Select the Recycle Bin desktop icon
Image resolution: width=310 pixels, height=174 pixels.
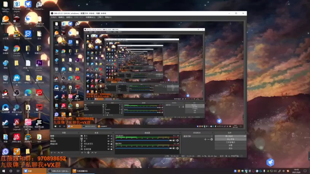pos(5,79)
